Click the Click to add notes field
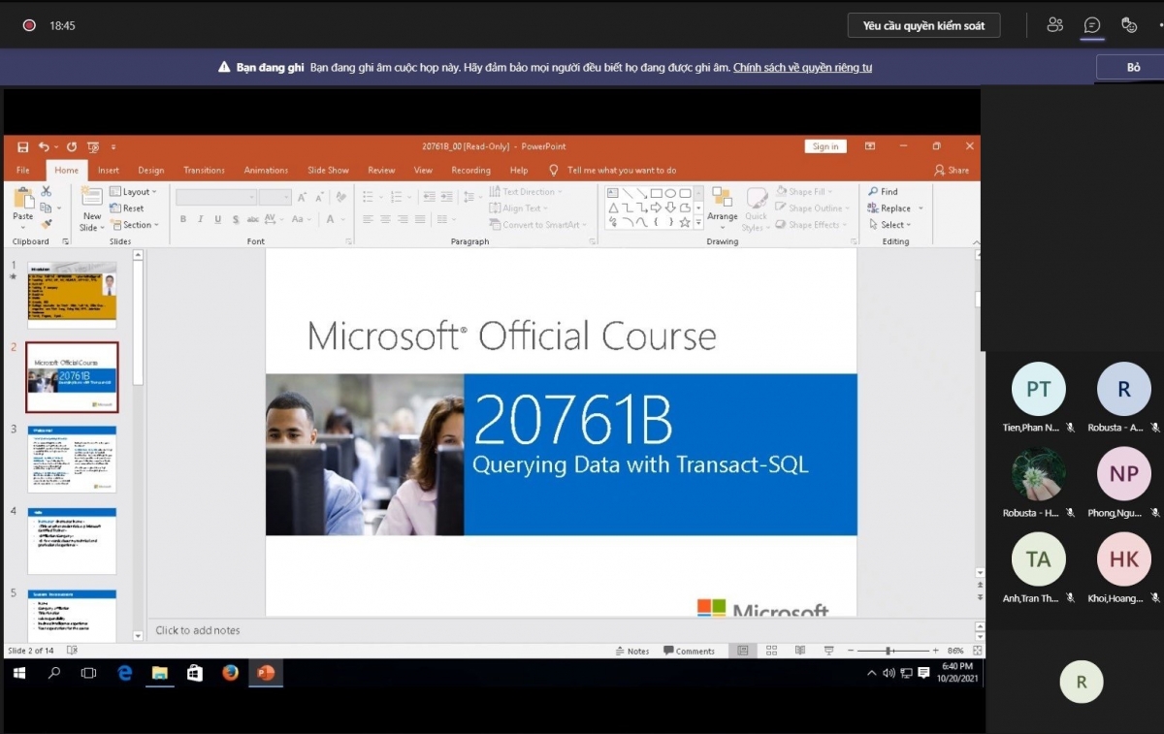 [x=564, y=630]
